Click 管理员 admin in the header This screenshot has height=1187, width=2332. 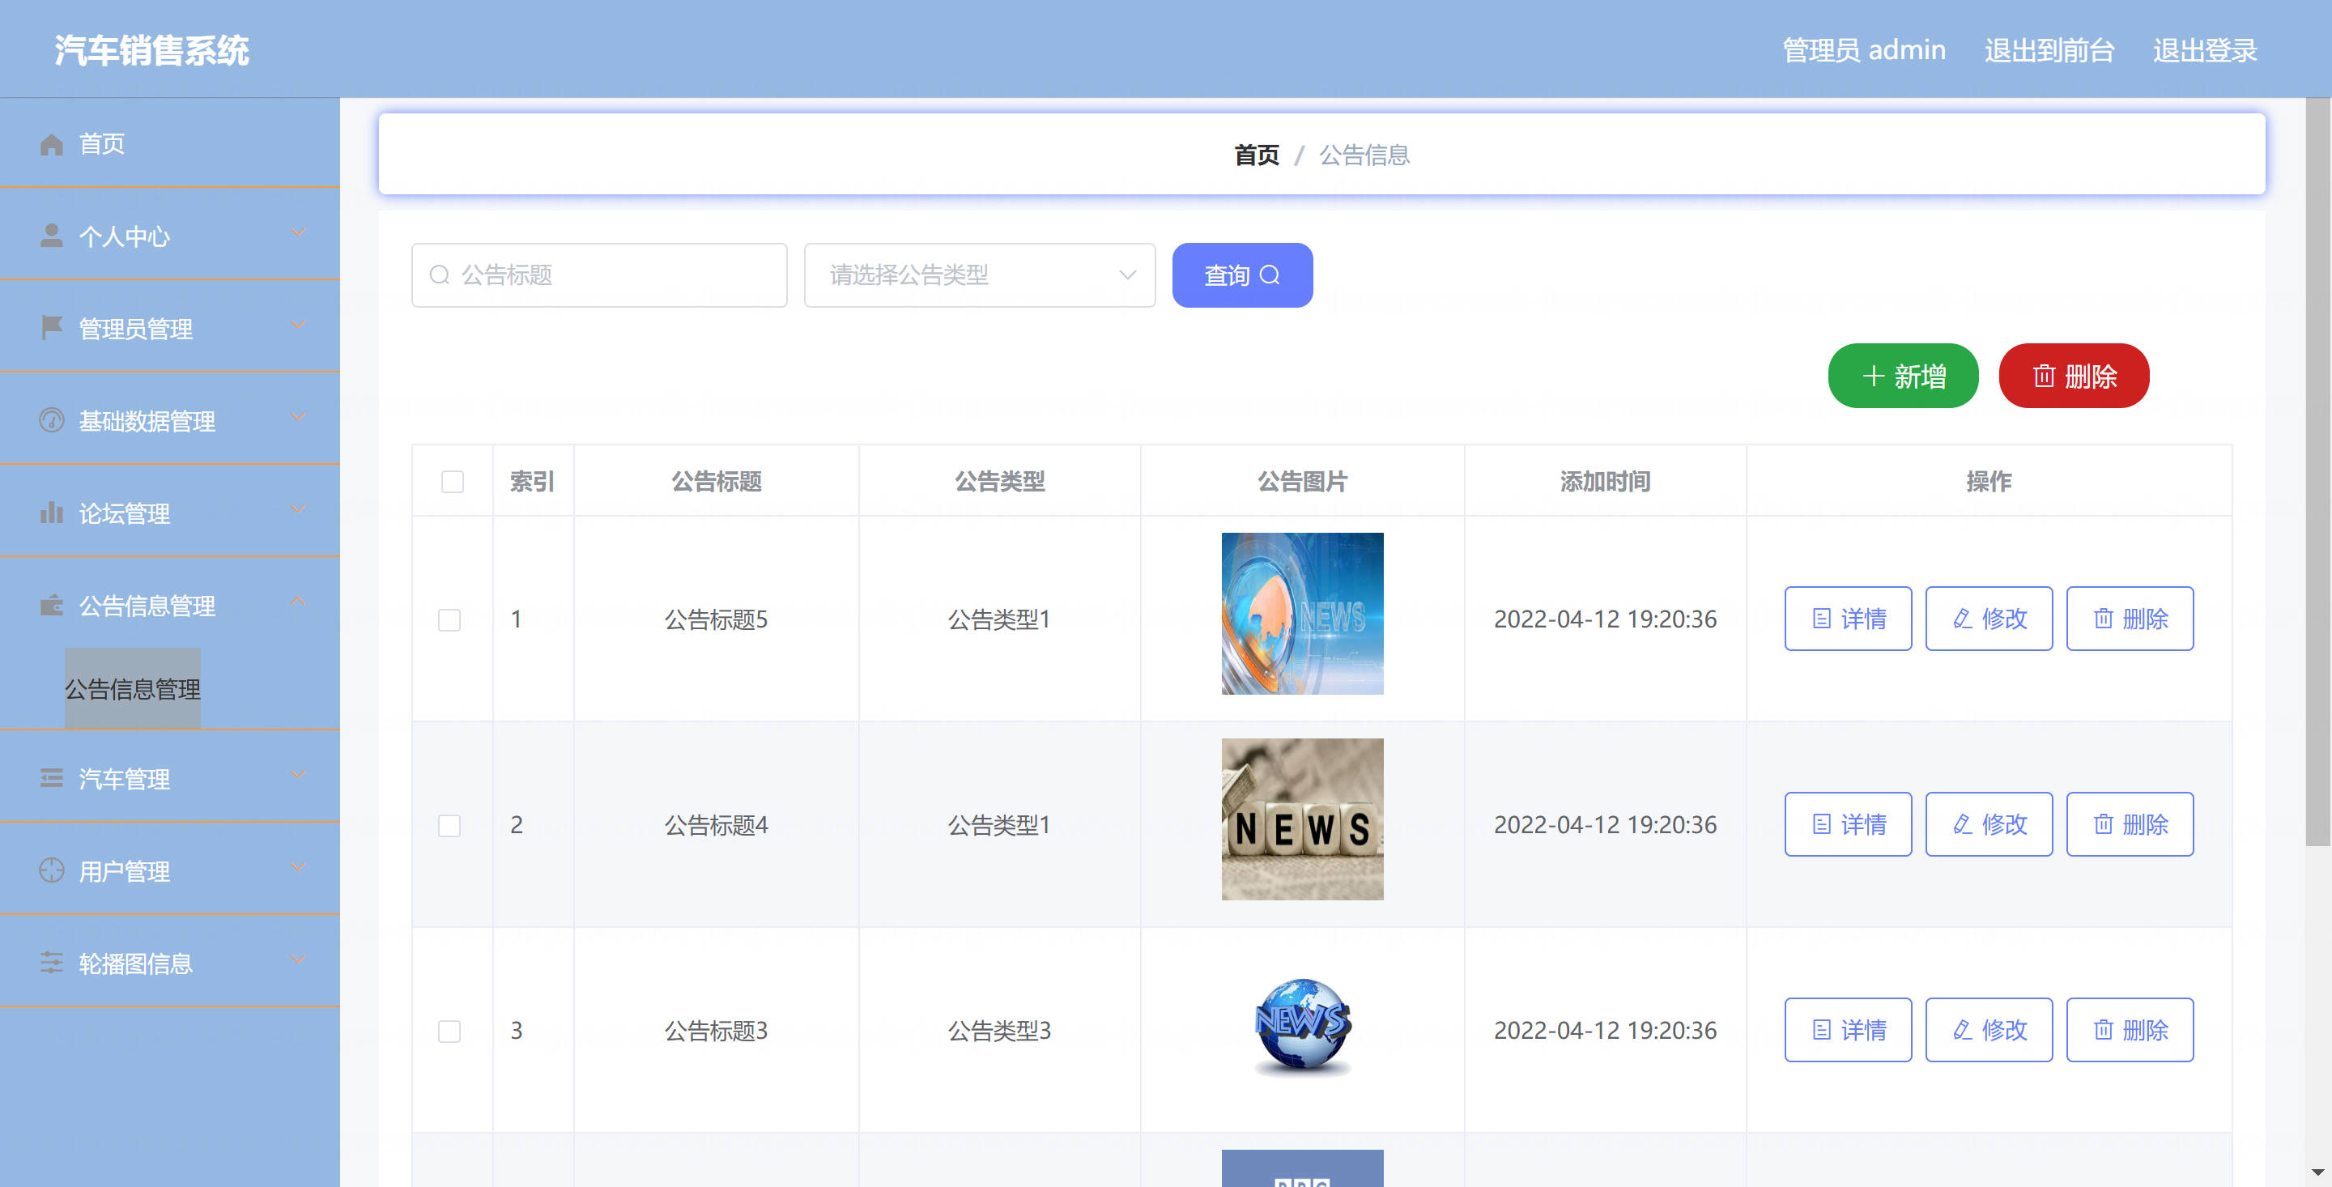pos(1864,51)
